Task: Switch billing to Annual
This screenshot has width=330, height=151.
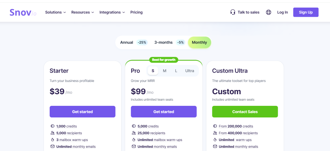Action: pos(126,42)
